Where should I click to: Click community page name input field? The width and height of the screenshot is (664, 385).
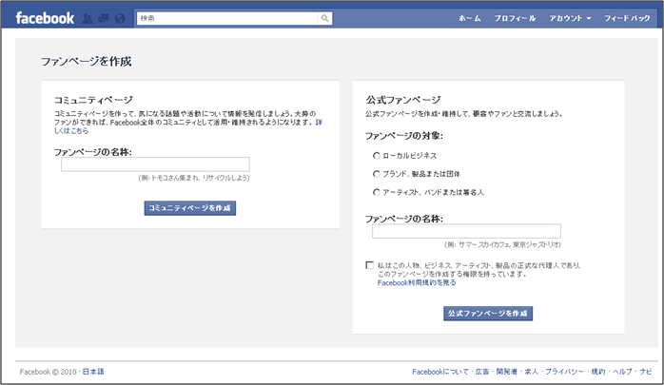coord(155,164)
